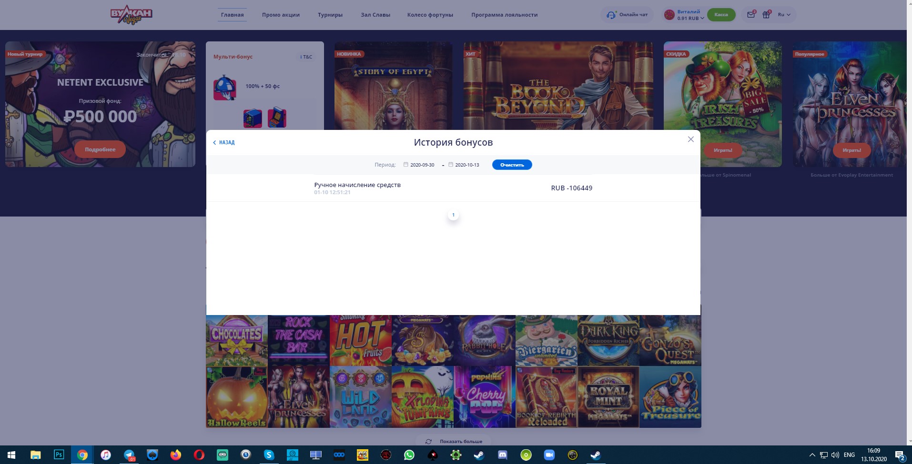912x464 pixels.
Task: Open the Xploding Pumpkins game thumbnail
Action: [x=423, y=397]
